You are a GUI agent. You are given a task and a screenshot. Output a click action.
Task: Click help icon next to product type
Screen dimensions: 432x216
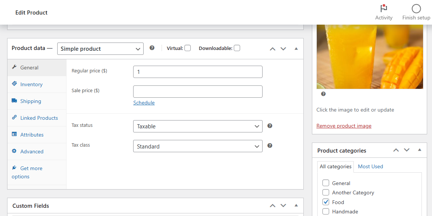[x=152, y=48]
